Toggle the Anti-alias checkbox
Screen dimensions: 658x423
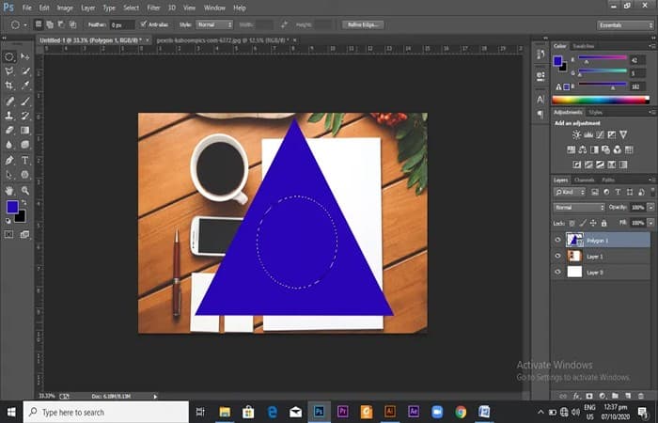click(144, 24)
